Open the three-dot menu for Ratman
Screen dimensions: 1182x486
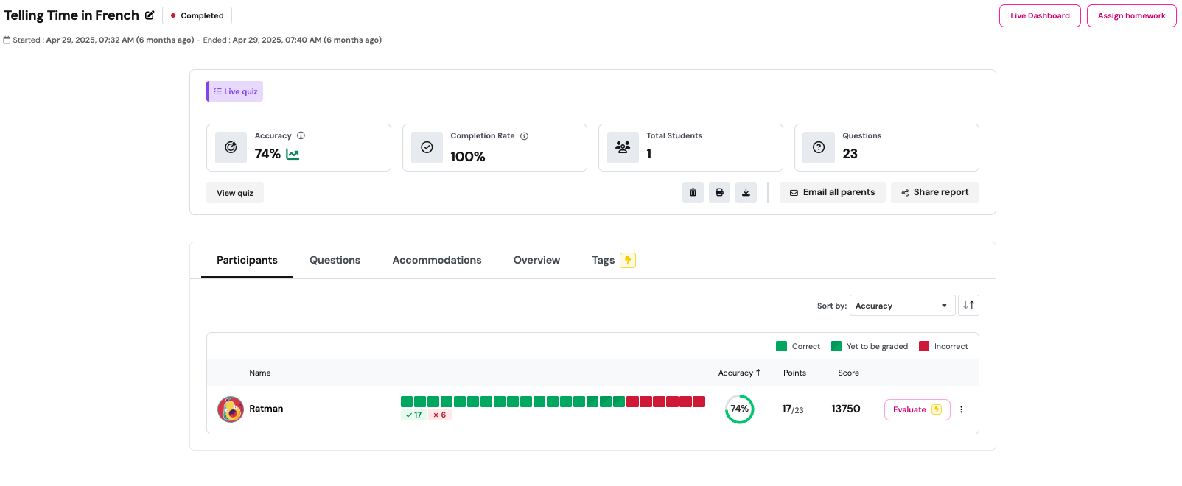[x=961, y=409]
